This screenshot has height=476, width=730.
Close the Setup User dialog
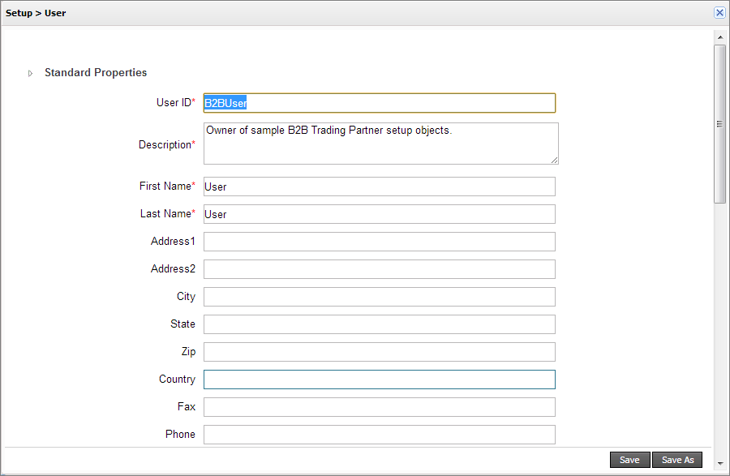[x=719, y=13]
